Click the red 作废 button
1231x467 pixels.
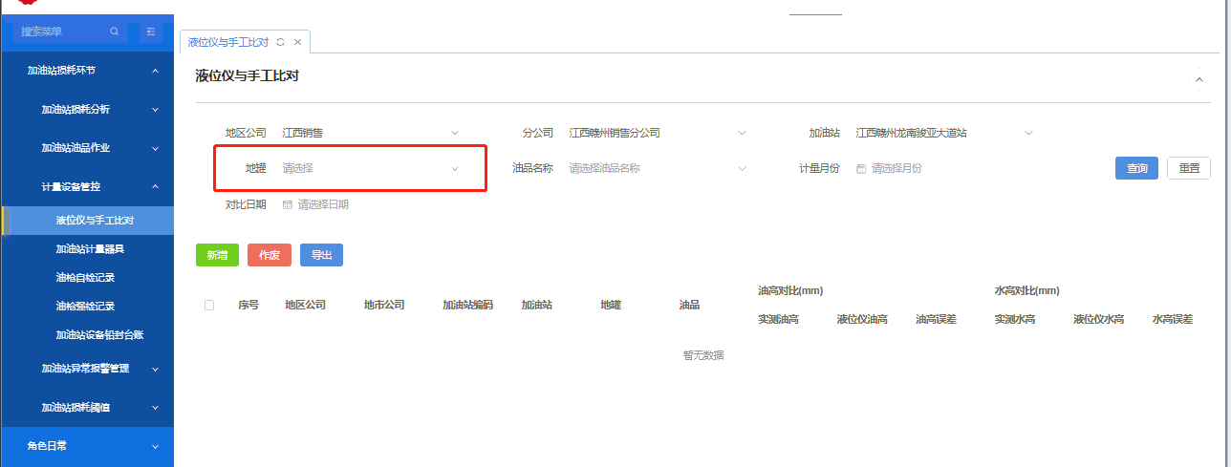click(269, 255)
